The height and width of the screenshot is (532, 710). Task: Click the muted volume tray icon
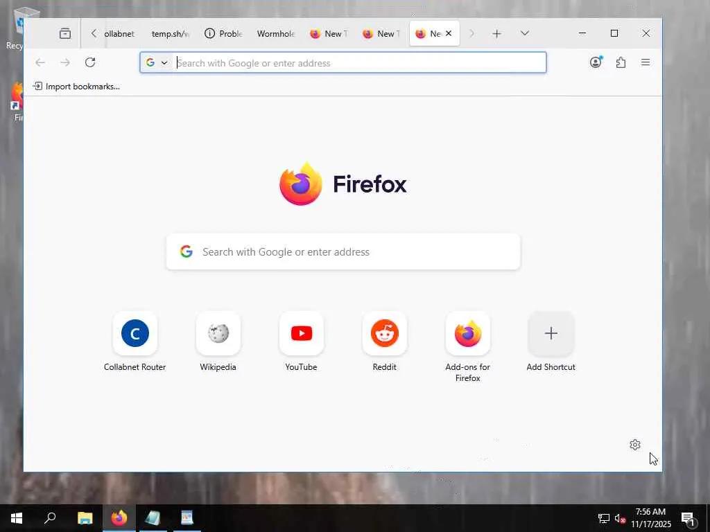(620, 518)
